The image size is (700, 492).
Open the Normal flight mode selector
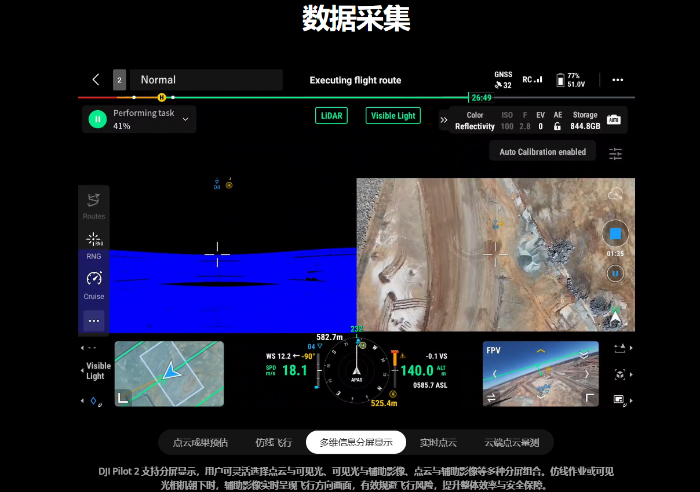tap(206, 80)
